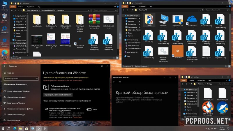
Task: Expand the ribbon in Patches_FIX window
Action: pyautogui.click(x=227, y=6)
